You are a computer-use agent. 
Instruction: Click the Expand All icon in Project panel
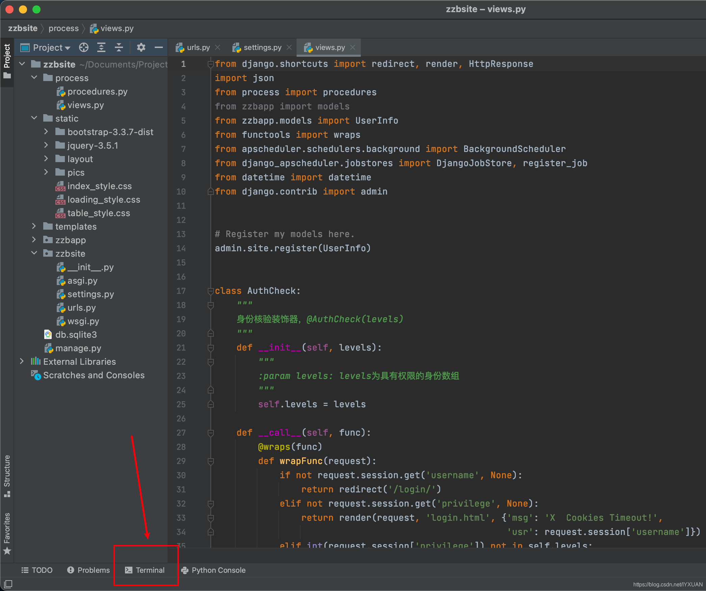click(101, 48)
